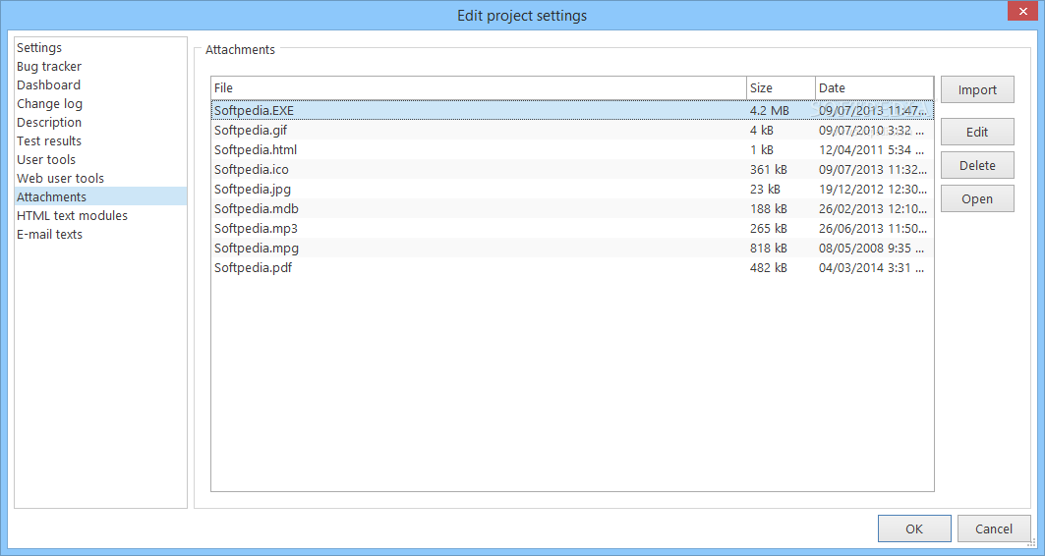
Task: Click the date 19/12/2012 cell
Action: 873,190
